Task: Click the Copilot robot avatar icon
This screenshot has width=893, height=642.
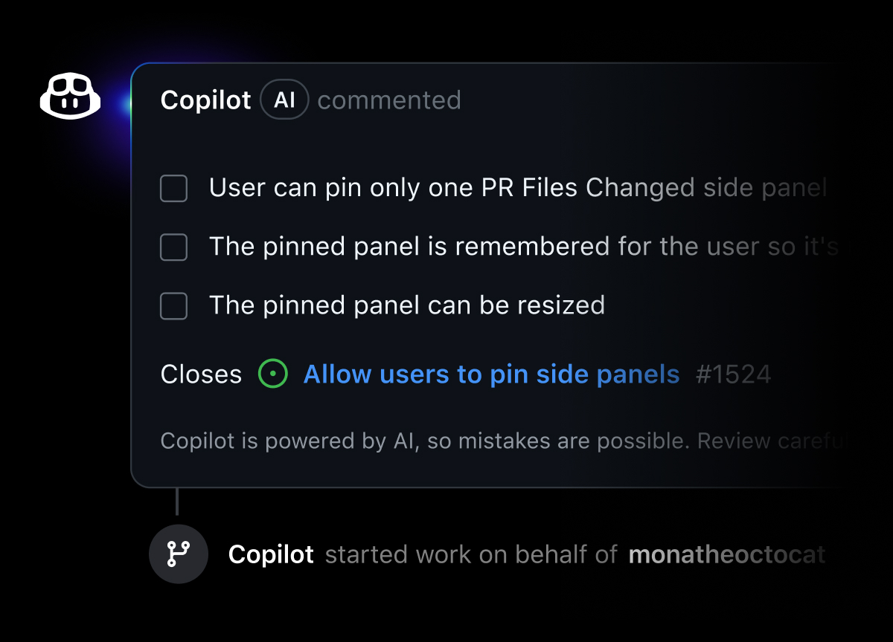Action: (x=70, y=97)
